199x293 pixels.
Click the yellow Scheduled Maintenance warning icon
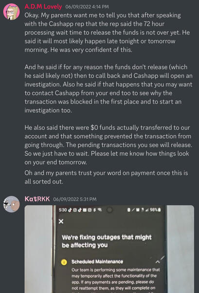pos(64,262)
